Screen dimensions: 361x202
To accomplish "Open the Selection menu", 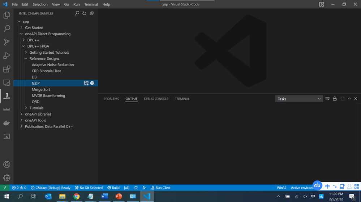I will [40, 4].
